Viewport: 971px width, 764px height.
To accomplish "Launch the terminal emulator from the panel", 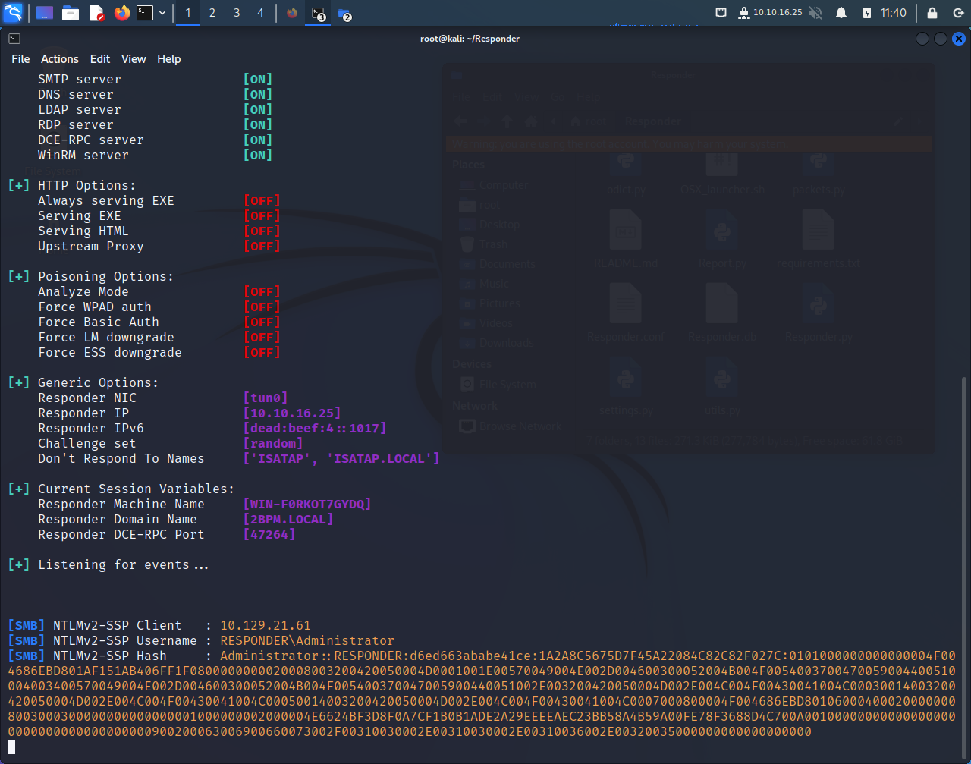I will [x=144, y=13].
